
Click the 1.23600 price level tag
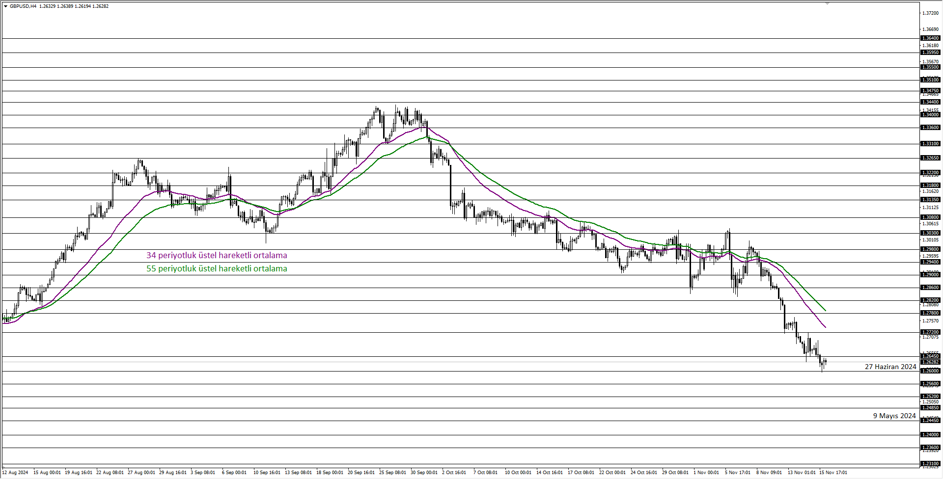click(x=930, y=448)
